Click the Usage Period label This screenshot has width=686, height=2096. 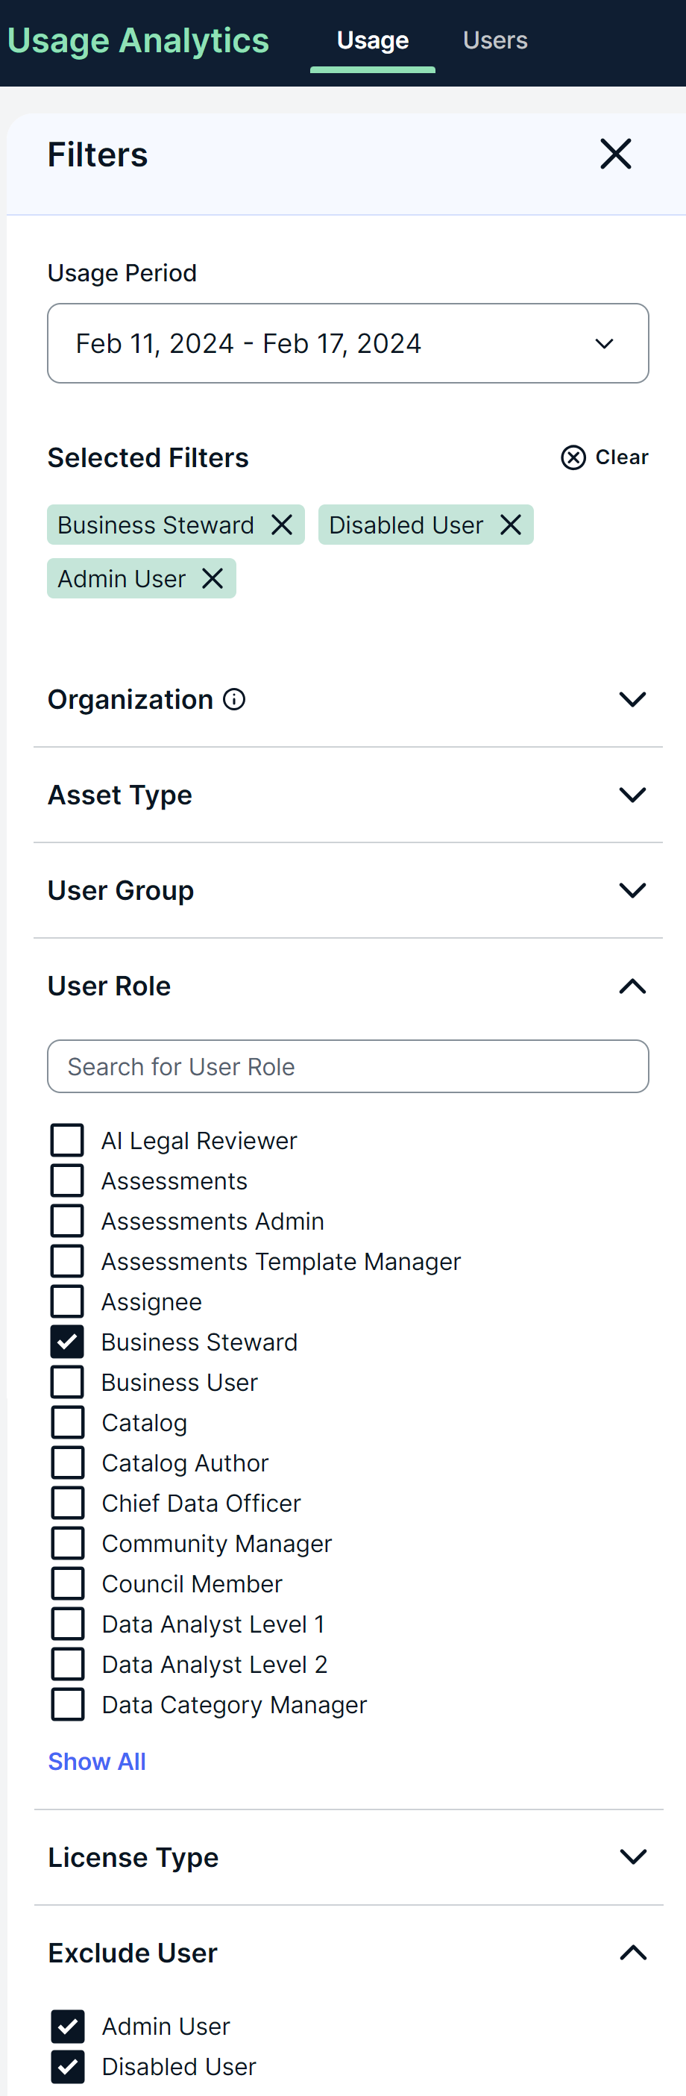(x=122, y=272)
